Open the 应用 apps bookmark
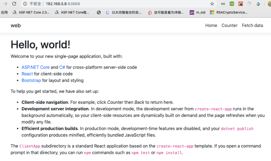Screen dimensions: 271x161 [4, 13]
